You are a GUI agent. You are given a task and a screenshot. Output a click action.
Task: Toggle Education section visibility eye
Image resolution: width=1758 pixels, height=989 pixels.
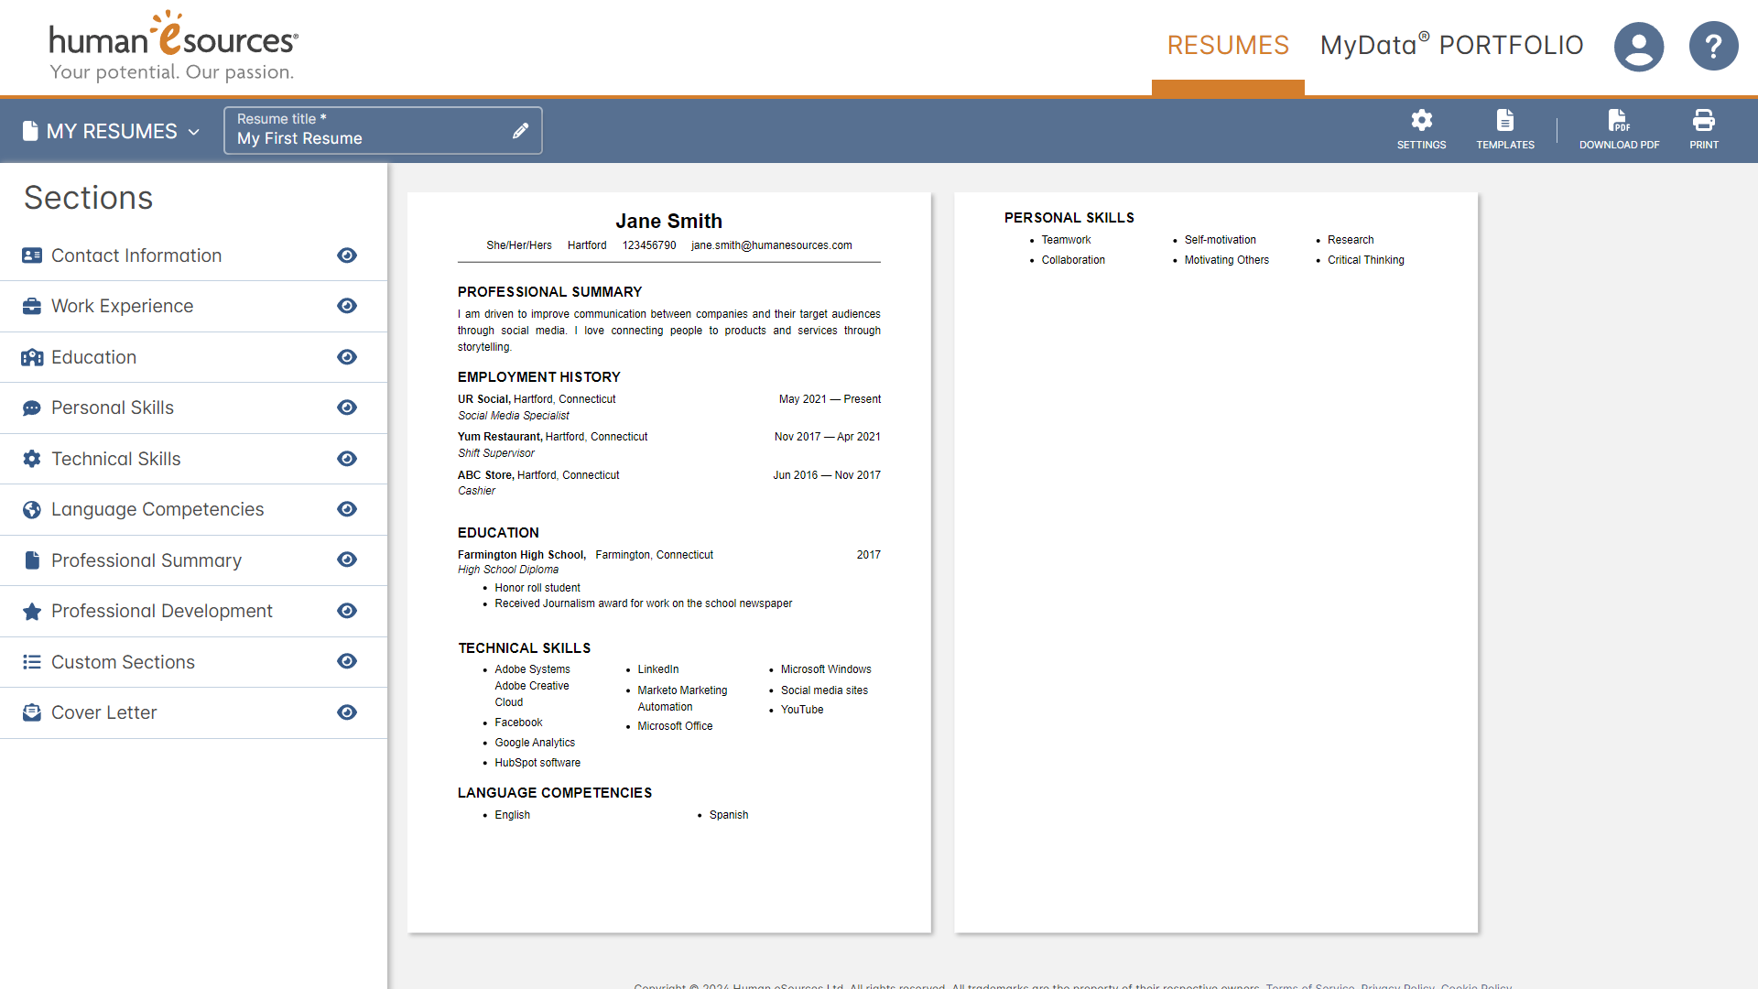pyautogui.click(x=347, y=357)
